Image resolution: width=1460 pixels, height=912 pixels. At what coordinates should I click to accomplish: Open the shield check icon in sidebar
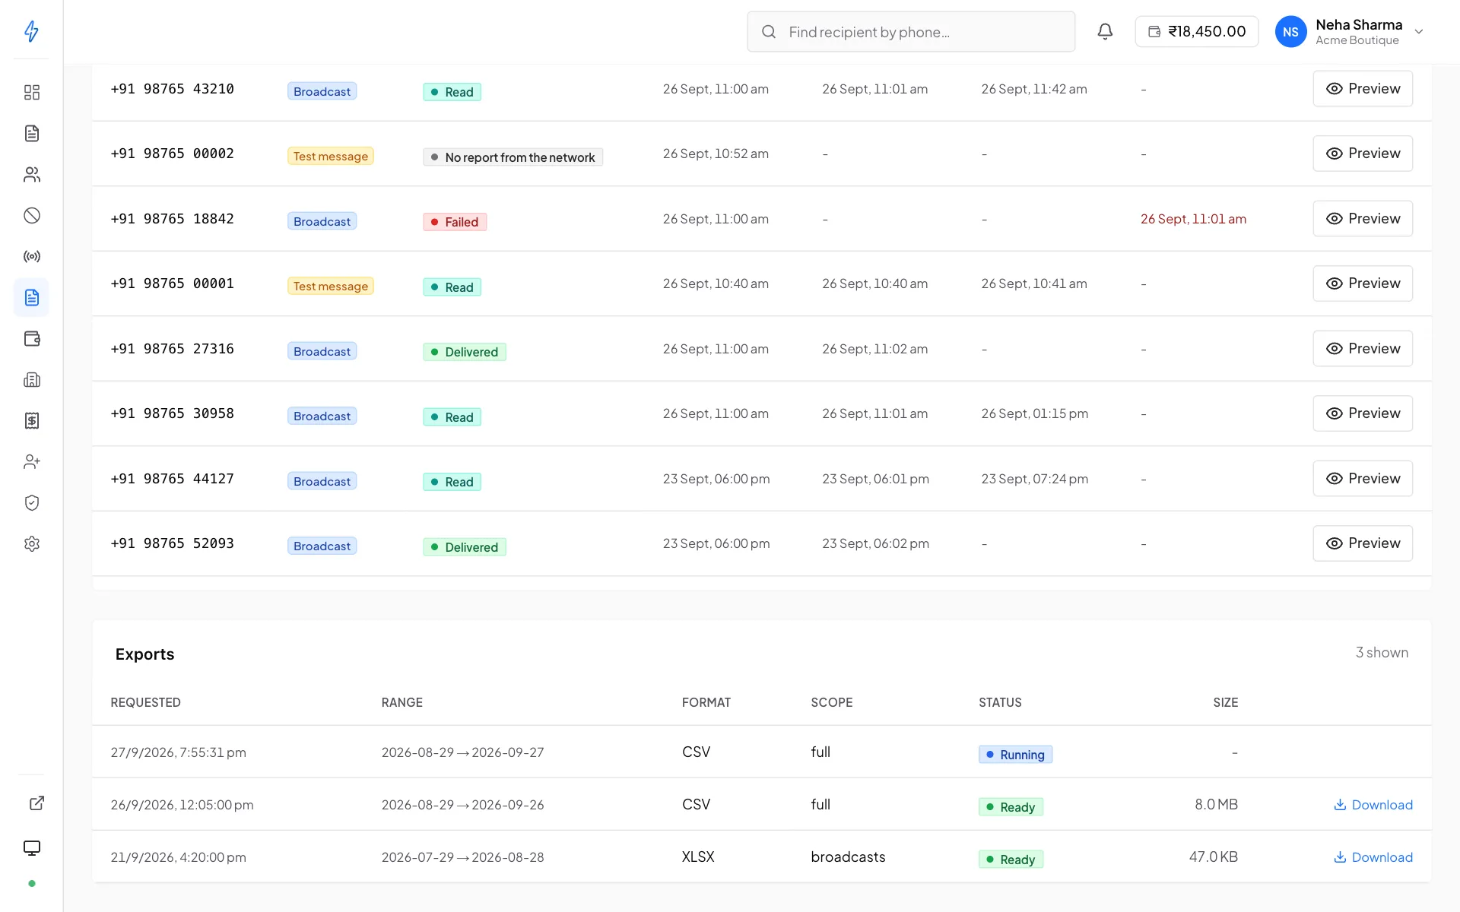pyautogui.click(x=32, y=503)
